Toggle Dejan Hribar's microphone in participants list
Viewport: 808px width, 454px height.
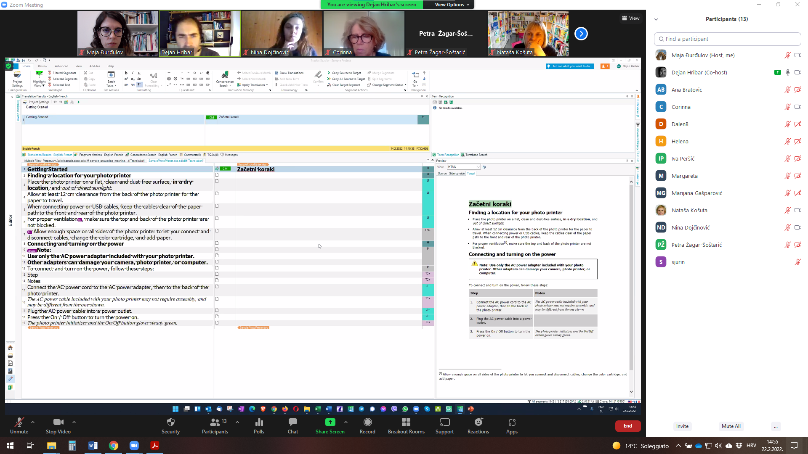787,72
